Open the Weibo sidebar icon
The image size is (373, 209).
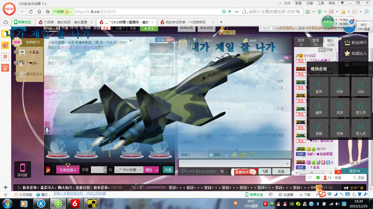[x=5, y=45]
